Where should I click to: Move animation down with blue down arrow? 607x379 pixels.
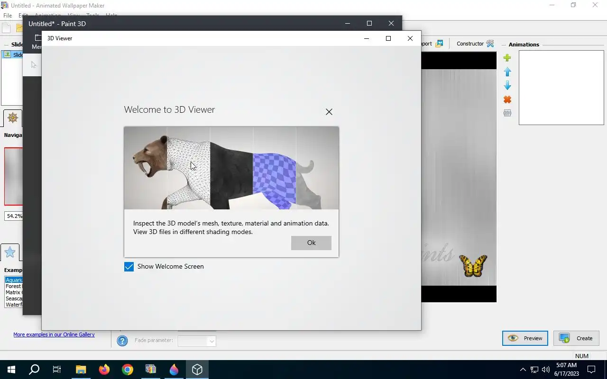tap(507, 86)
